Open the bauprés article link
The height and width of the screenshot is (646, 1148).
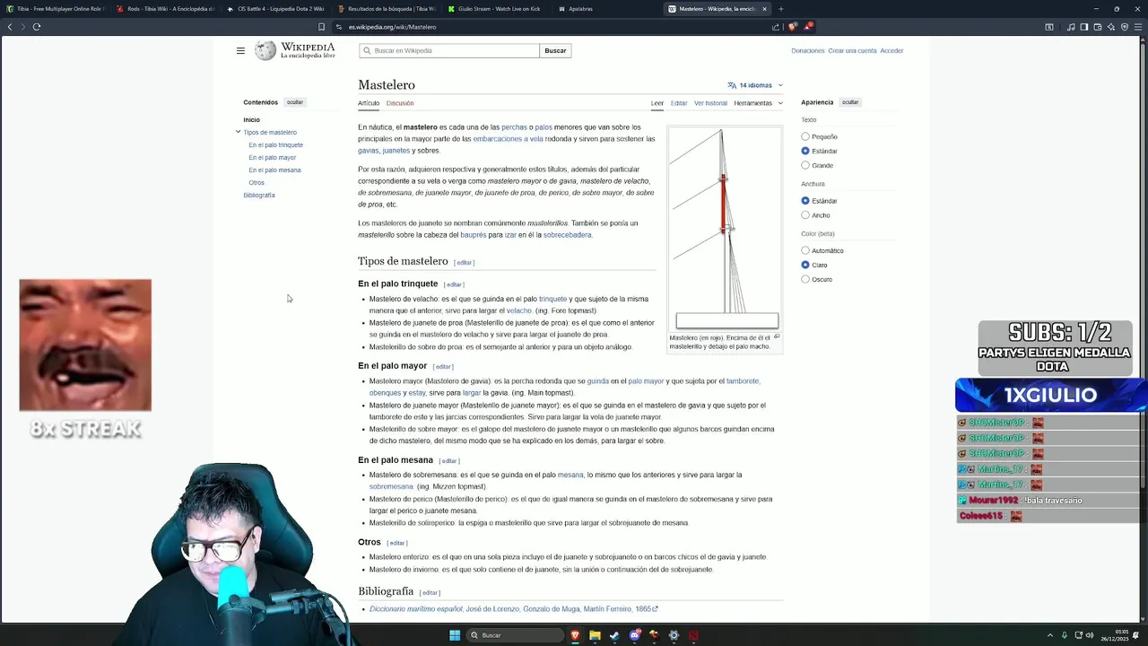(473, 235)
